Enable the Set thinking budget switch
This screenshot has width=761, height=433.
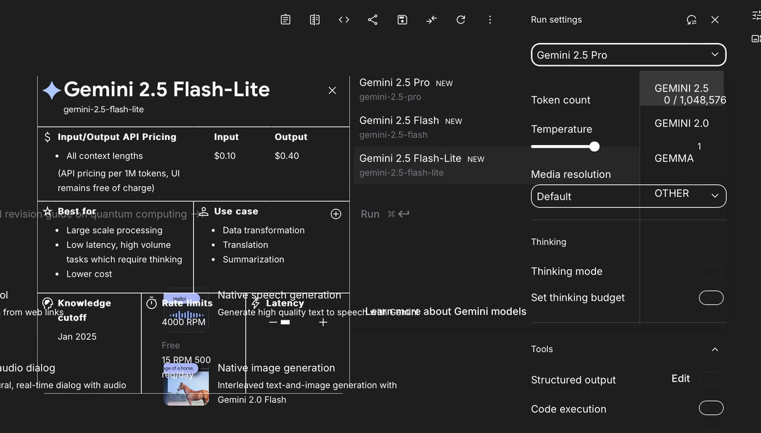(711, 298)
